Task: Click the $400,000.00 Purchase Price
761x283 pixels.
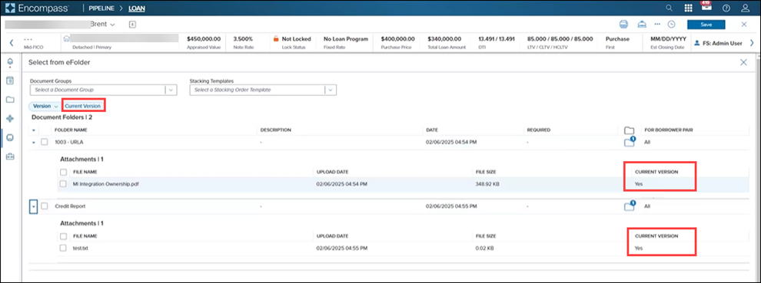Action: coord(398,39)
